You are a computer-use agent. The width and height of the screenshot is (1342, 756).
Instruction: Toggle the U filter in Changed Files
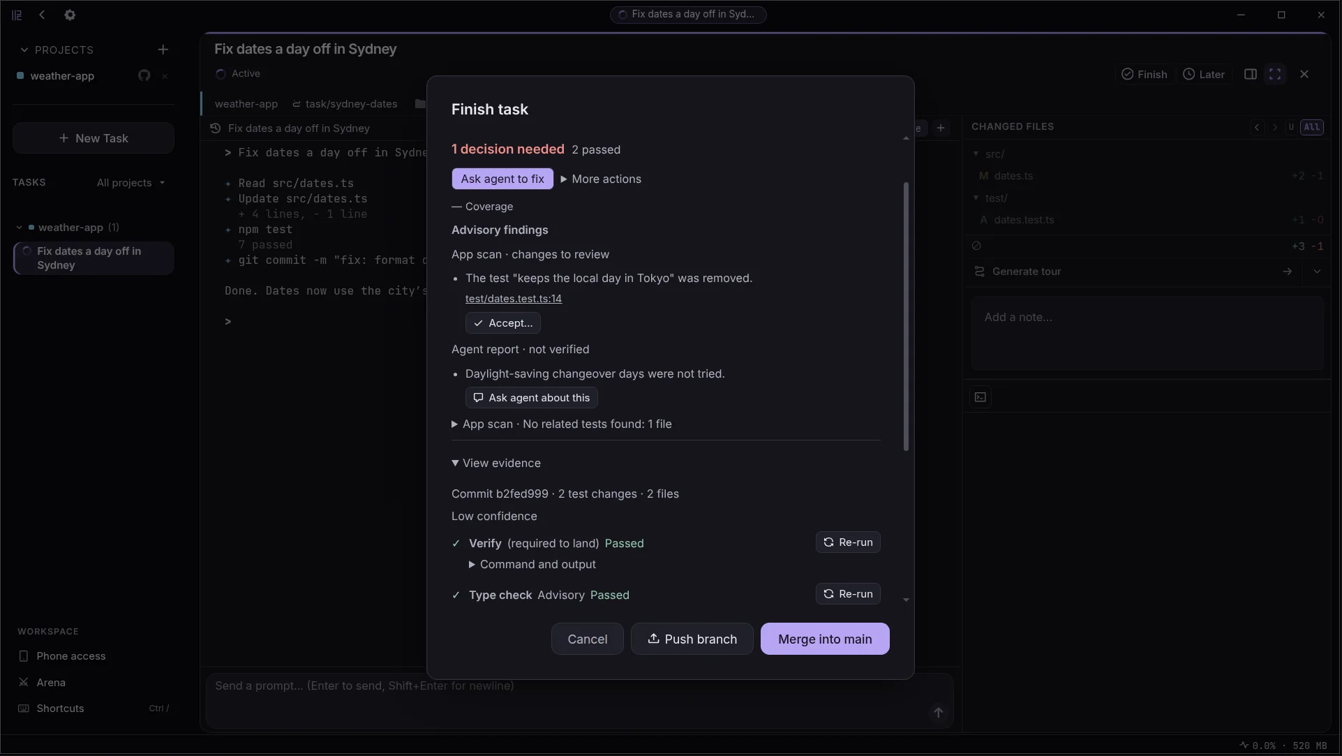(1291, 127)
